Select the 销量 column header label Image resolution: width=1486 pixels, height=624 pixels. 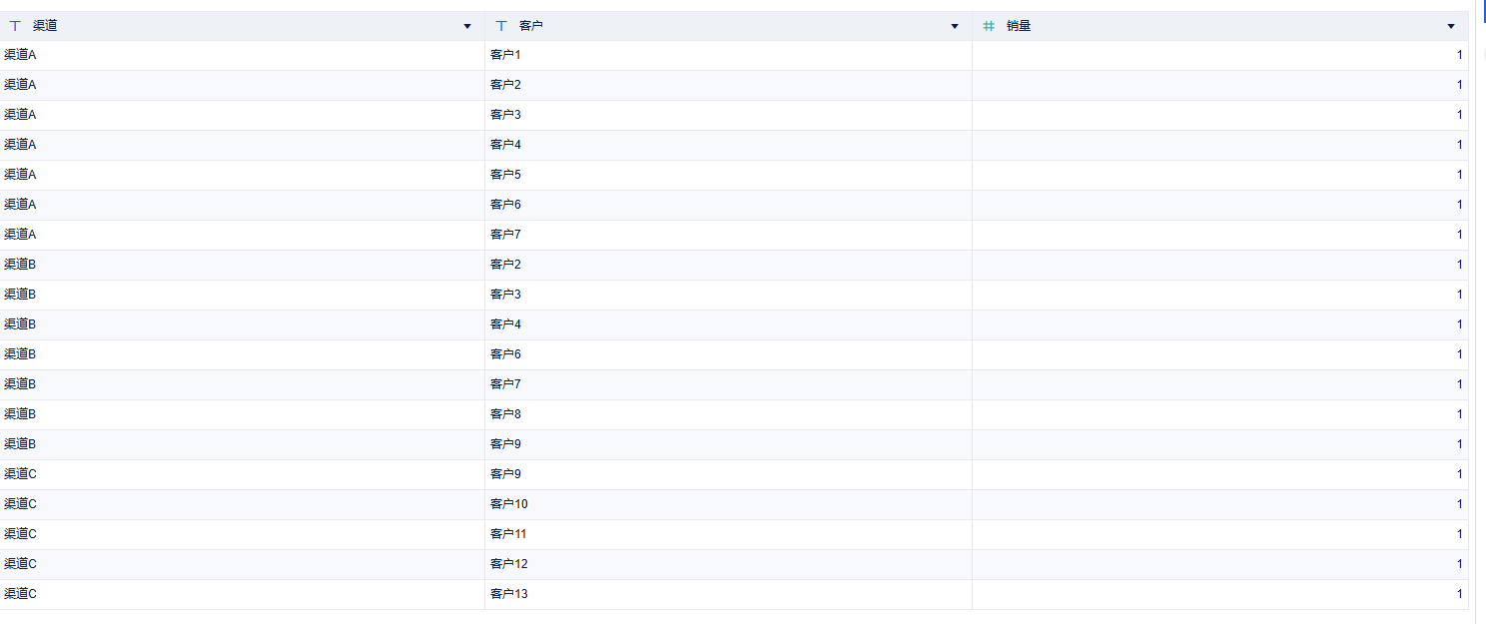1019,26
